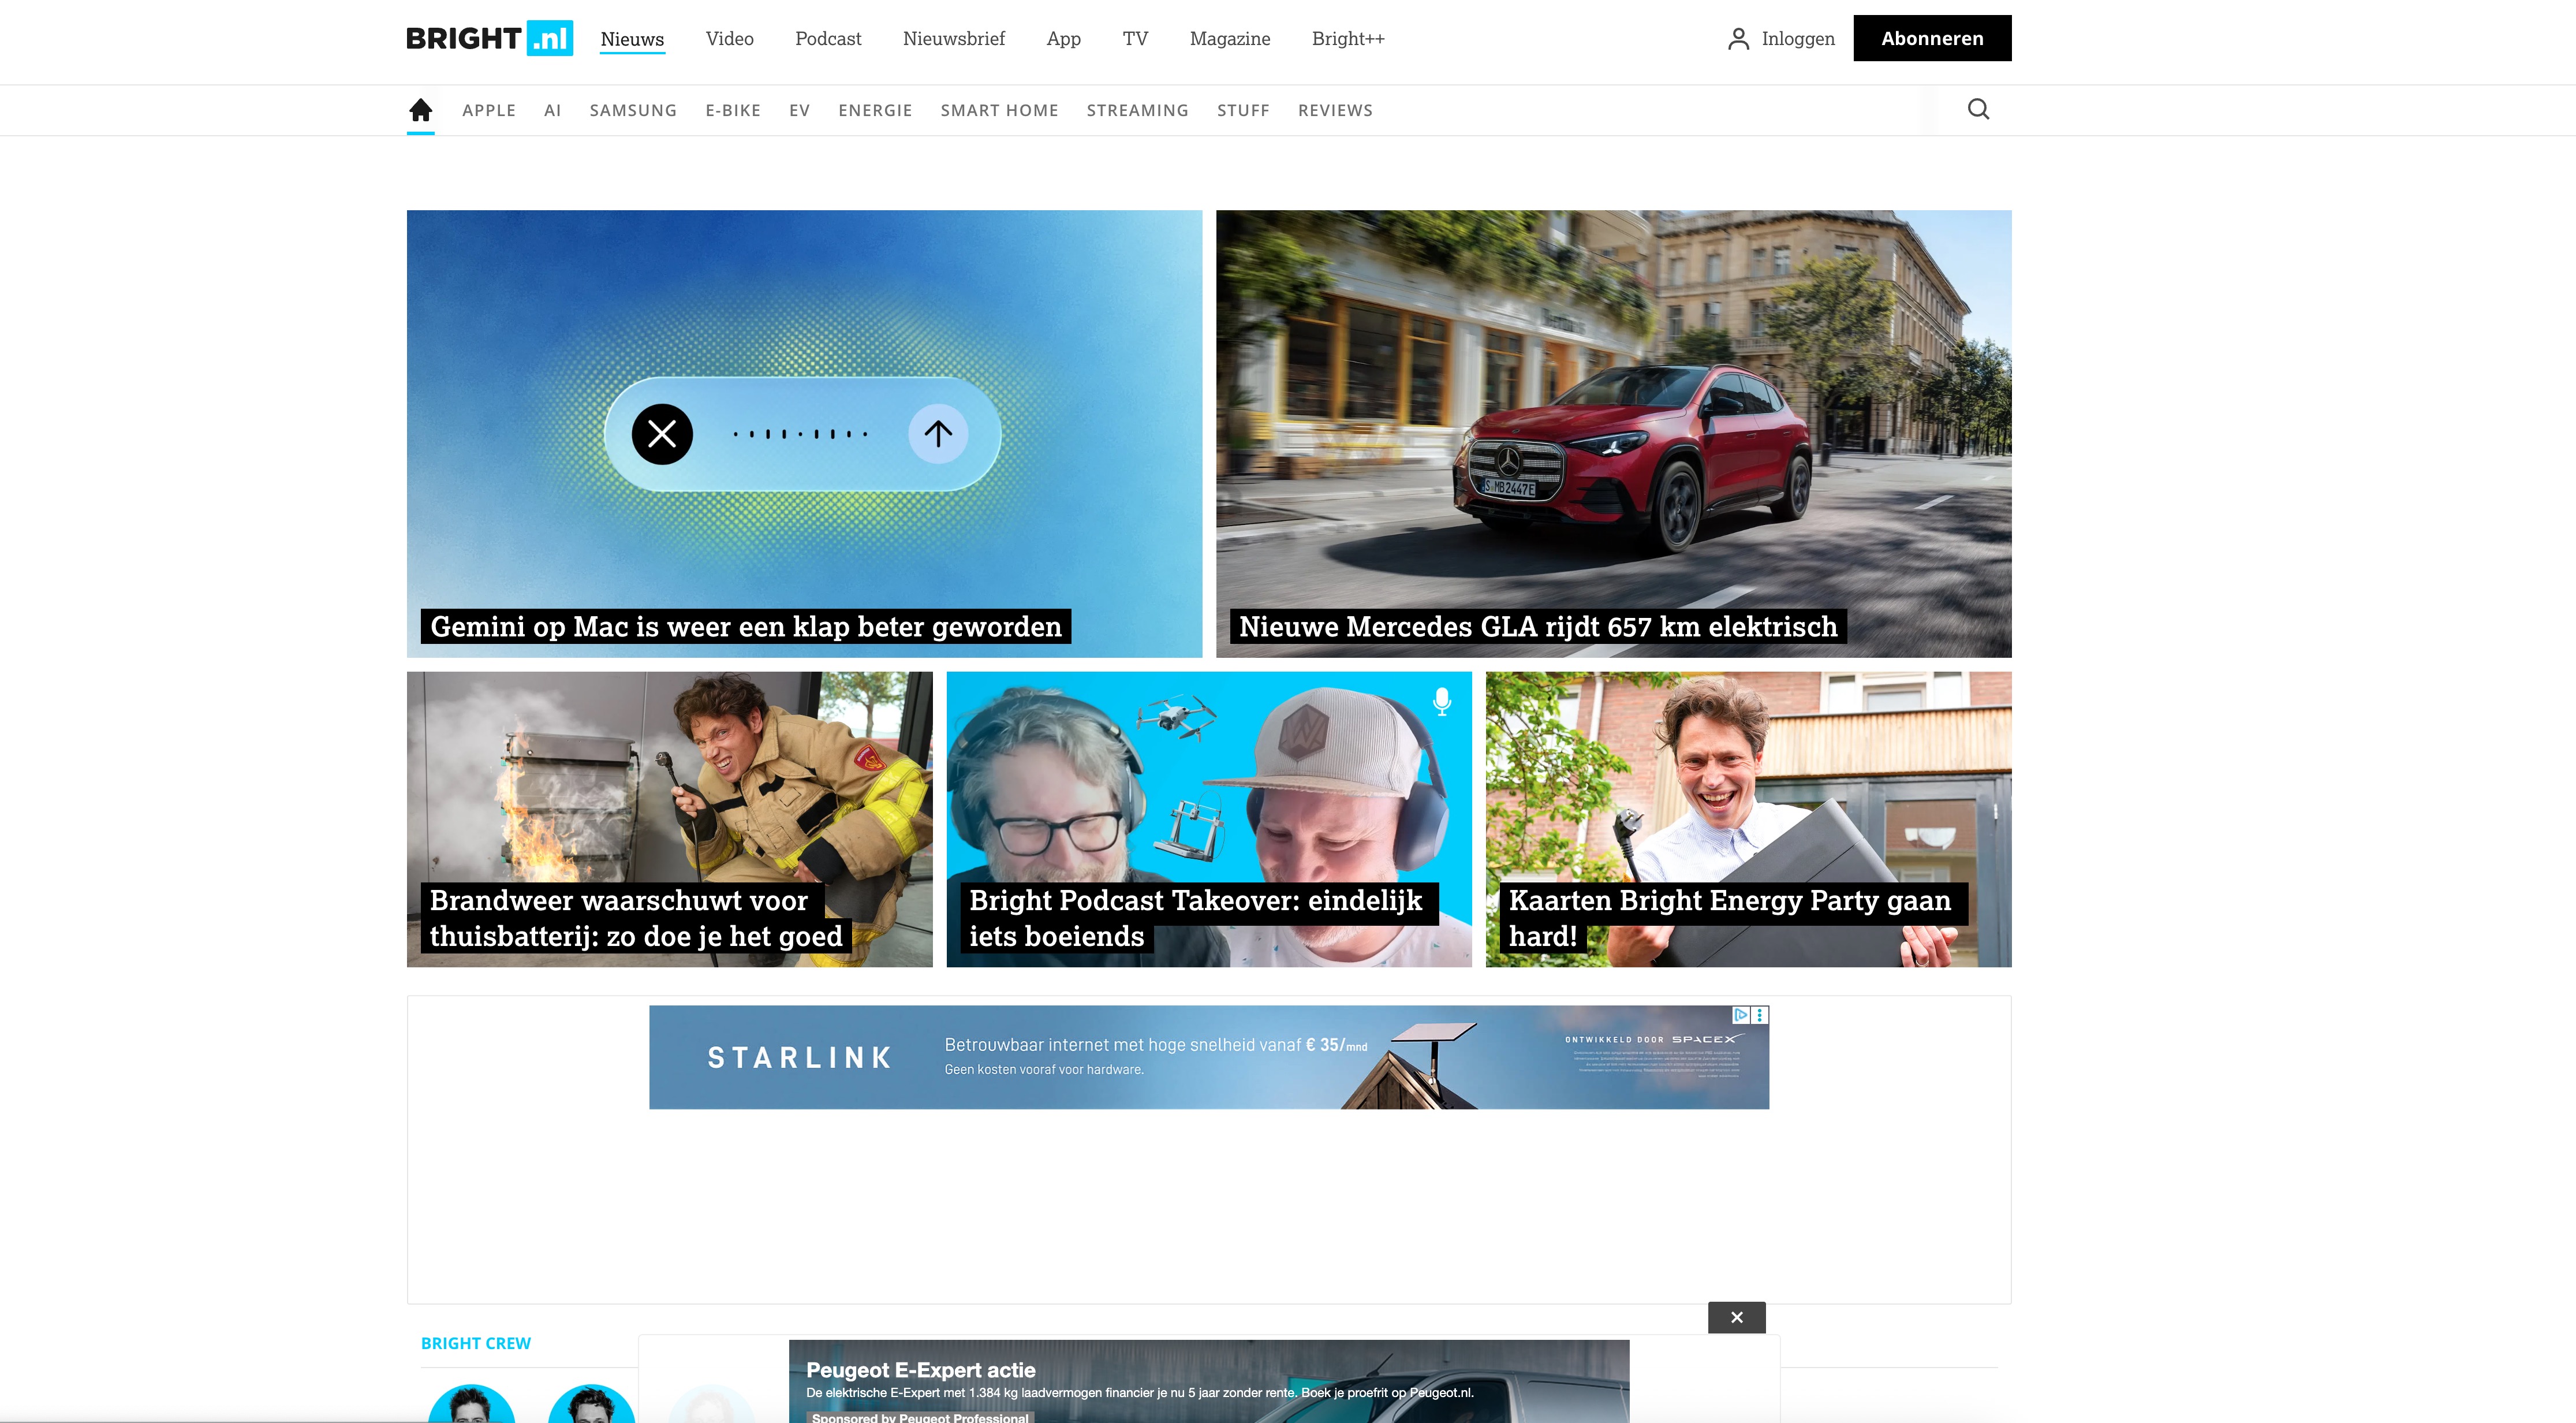Click the Inloggen login link

click(1798, 39)
